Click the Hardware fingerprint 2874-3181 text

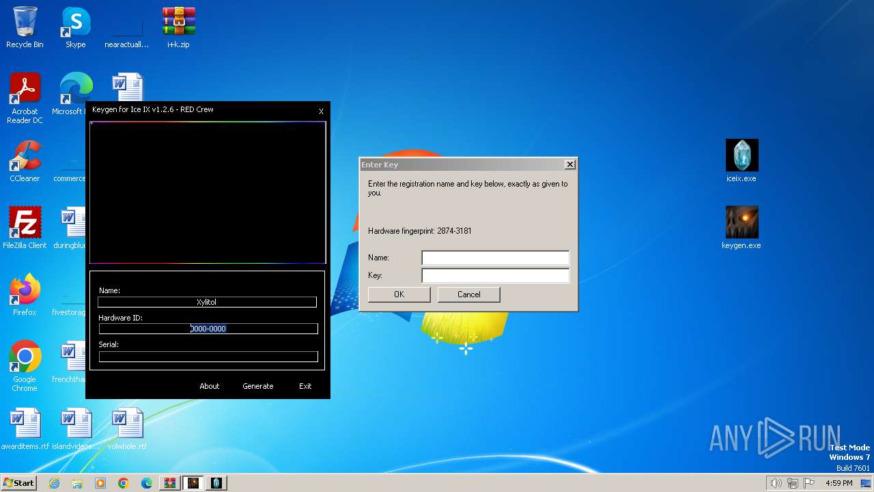click(419, 231)
